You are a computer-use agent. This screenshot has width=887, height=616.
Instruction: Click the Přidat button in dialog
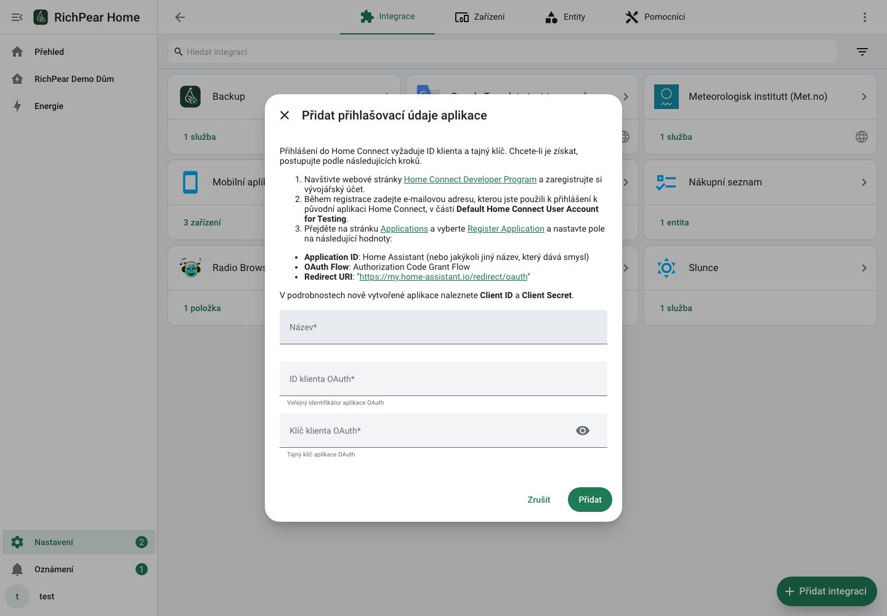click(590, 500)
